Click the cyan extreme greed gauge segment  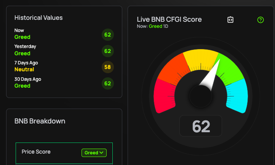point(238,97)
